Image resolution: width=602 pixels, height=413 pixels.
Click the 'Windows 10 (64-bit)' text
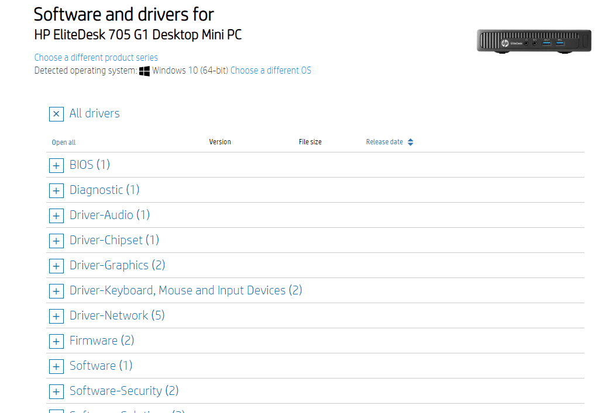[190, 71]
